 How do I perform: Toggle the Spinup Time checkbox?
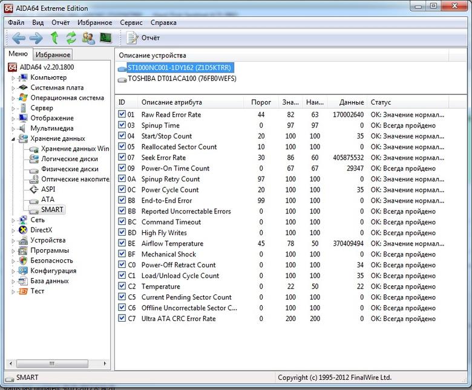click(x=122, y=125)
